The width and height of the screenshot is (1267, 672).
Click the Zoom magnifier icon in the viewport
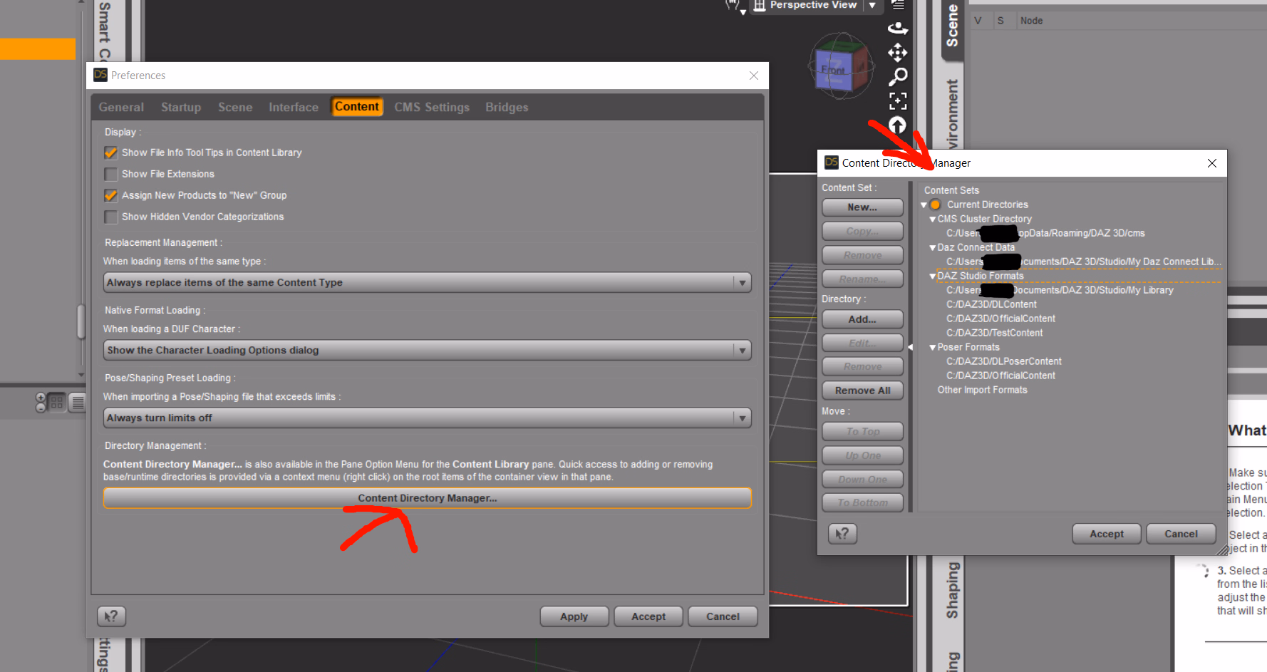[x=898, y=76]
